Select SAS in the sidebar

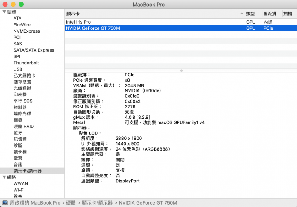[x=18, y=44]
